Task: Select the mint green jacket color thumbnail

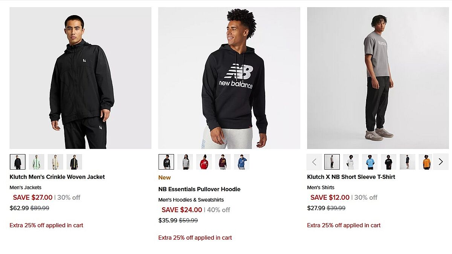Action: pyautogui.click(x=37, y=162)
